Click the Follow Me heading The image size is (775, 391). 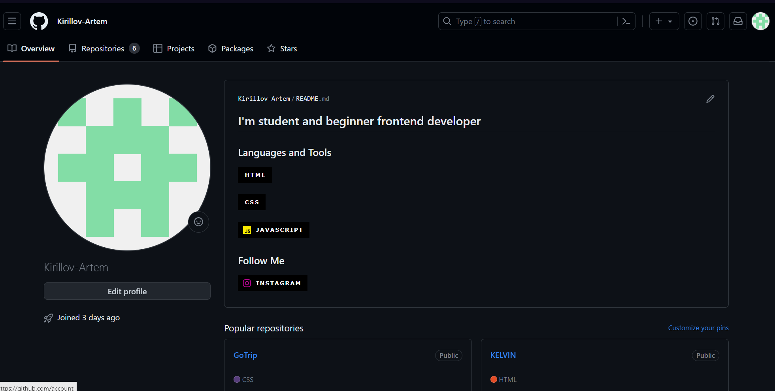click(261, 261)
